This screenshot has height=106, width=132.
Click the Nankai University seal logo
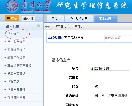coord(12,6)
